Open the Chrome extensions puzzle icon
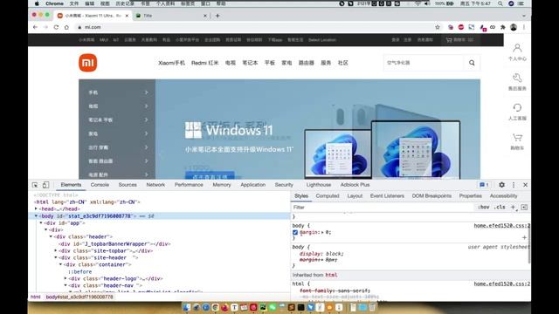The image size is (559, 314). pyautogui.click(x=503, y=27)
